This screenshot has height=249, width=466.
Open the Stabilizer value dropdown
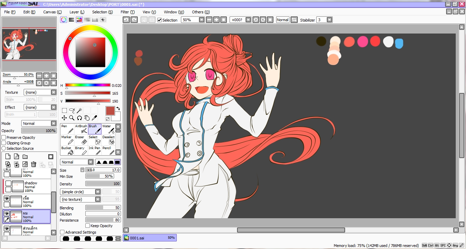(x=324, y=20)
